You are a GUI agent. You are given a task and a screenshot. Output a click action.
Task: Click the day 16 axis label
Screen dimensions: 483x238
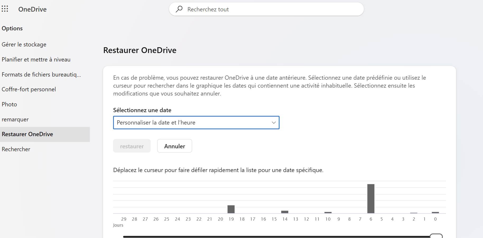pos(263,219)
